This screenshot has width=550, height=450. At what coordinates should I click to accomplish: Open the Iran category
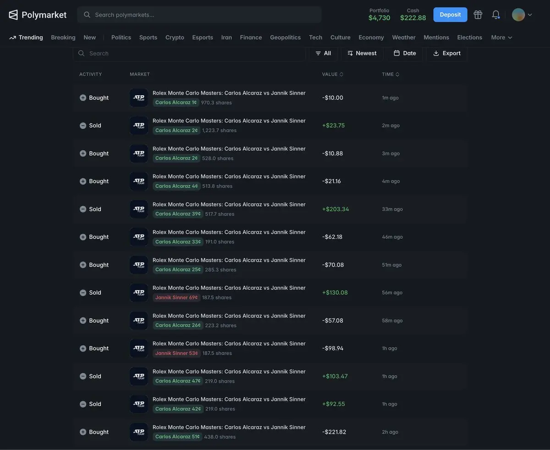226,38
